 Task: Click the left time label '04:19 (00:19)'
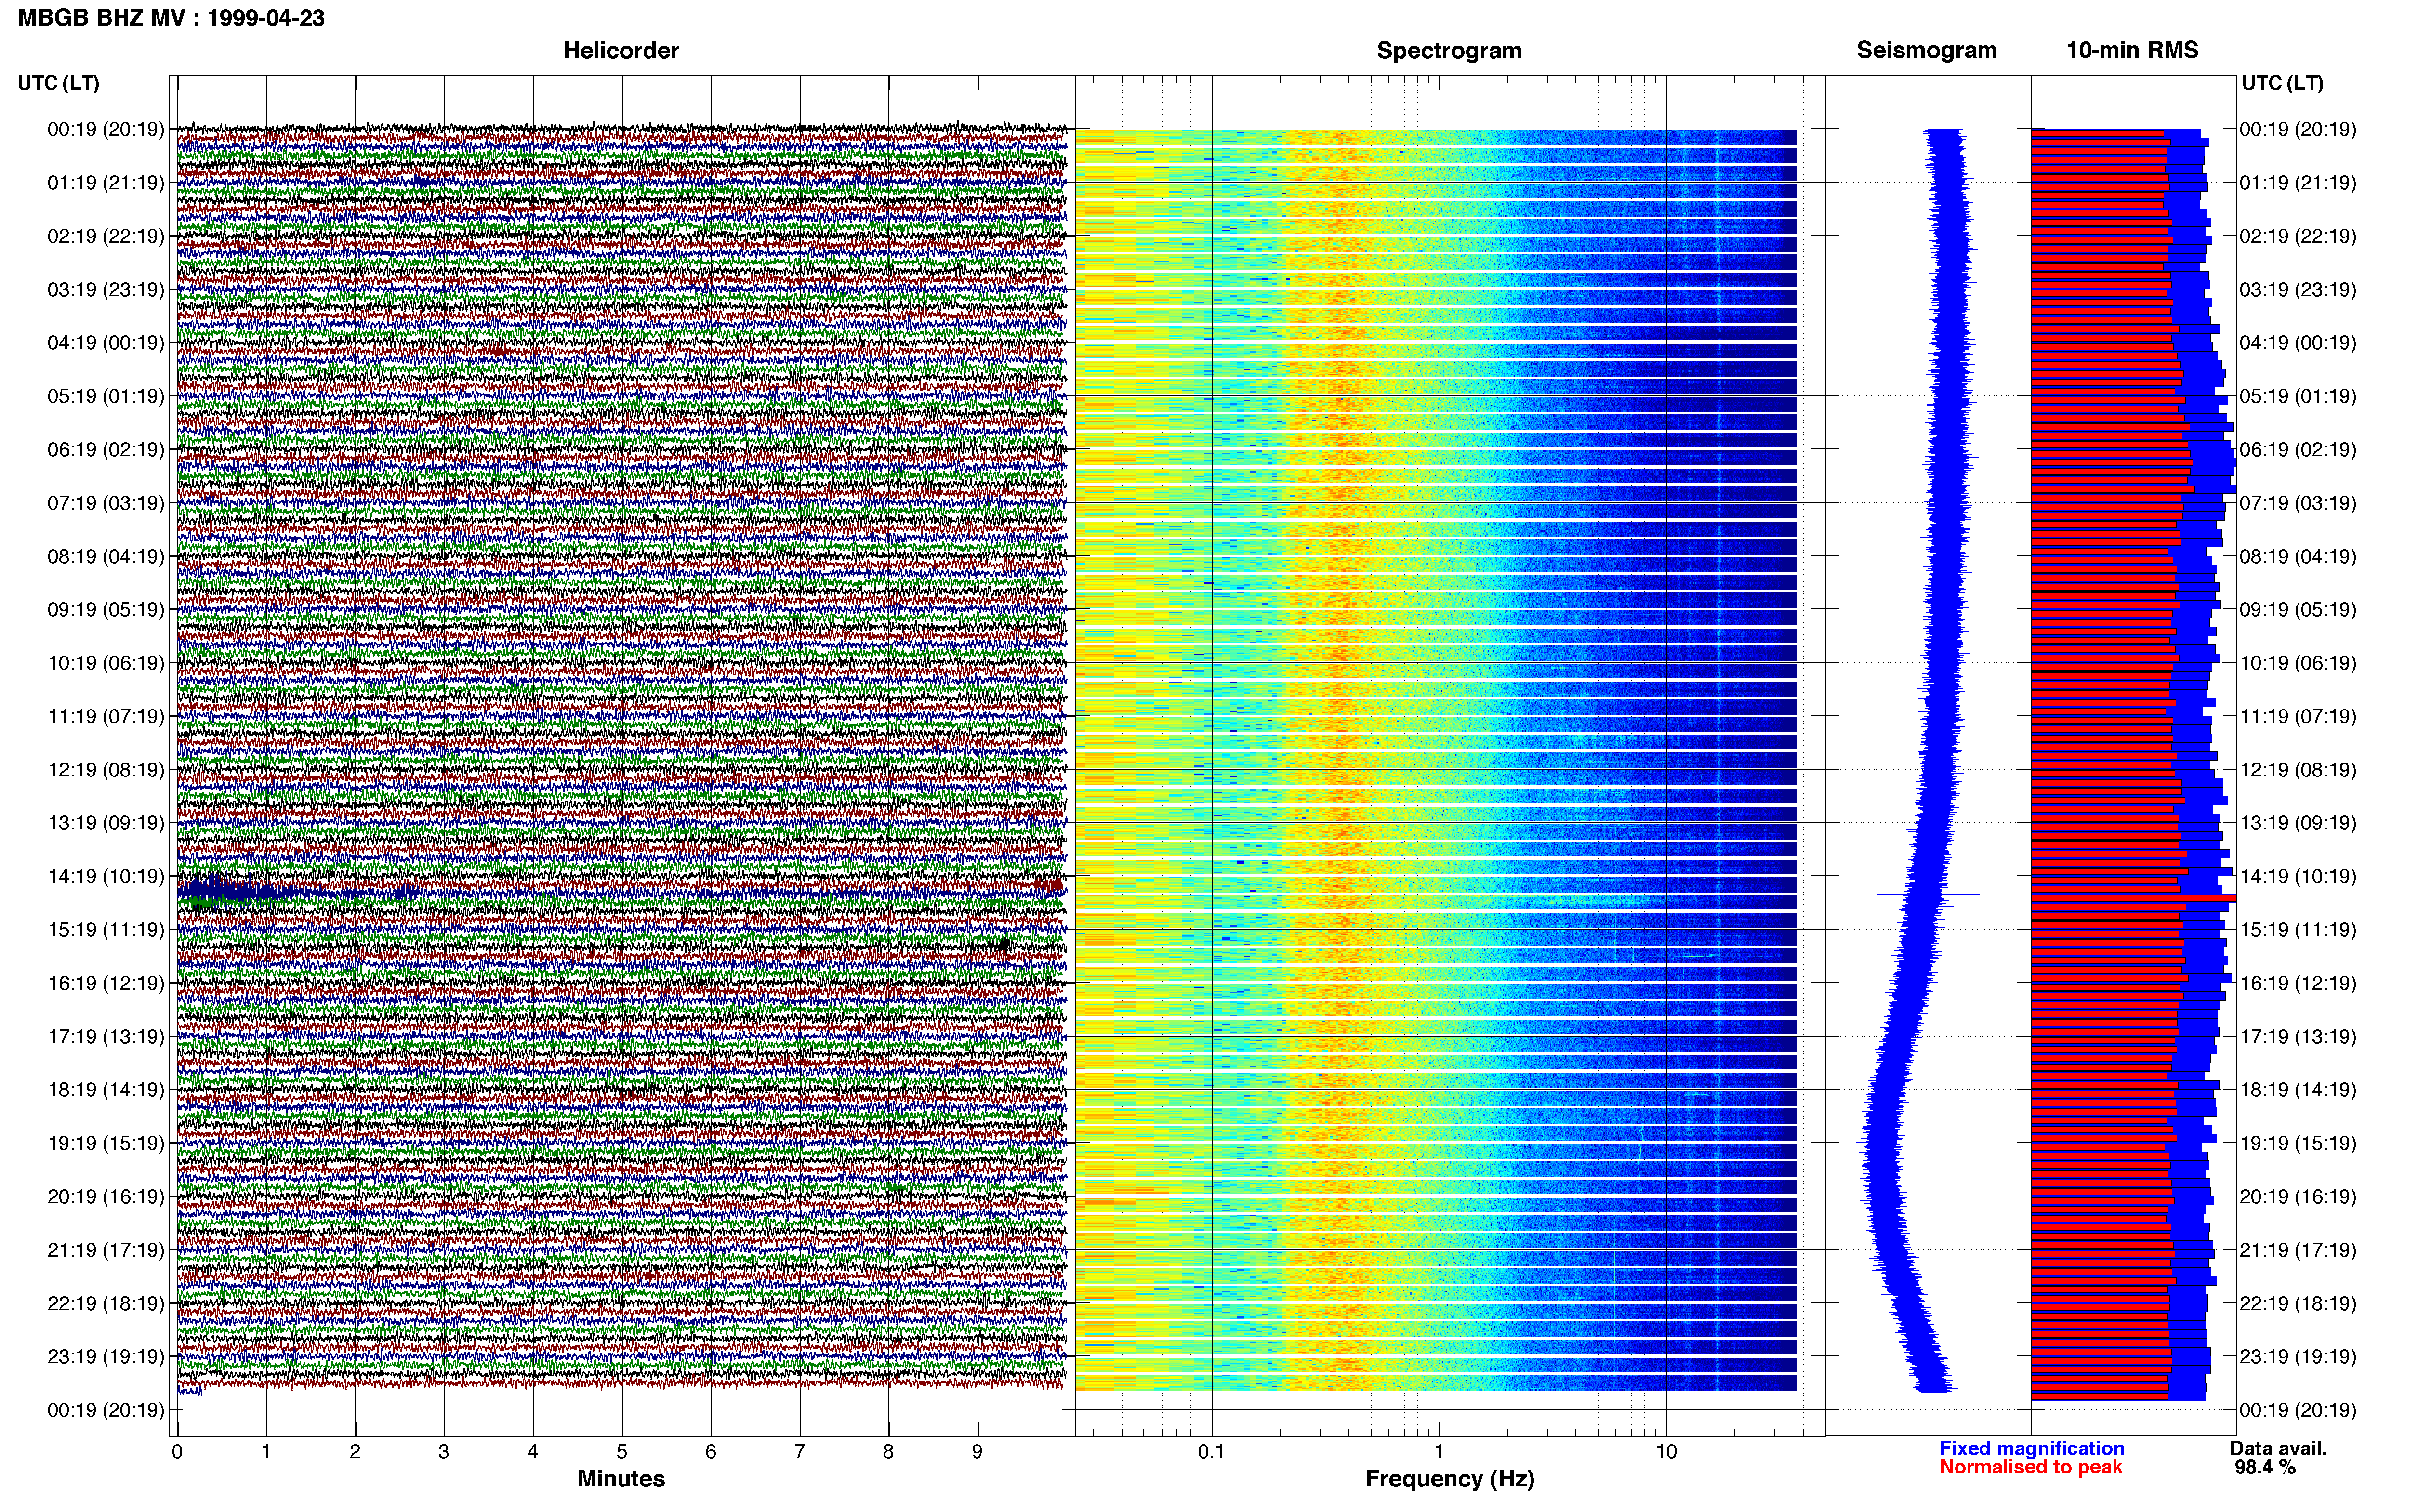pos(106,343)
